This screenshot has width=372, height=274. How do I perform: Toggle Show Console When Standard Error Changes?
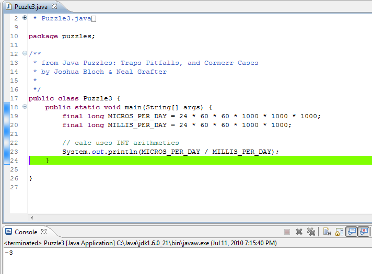pos(364,232)
